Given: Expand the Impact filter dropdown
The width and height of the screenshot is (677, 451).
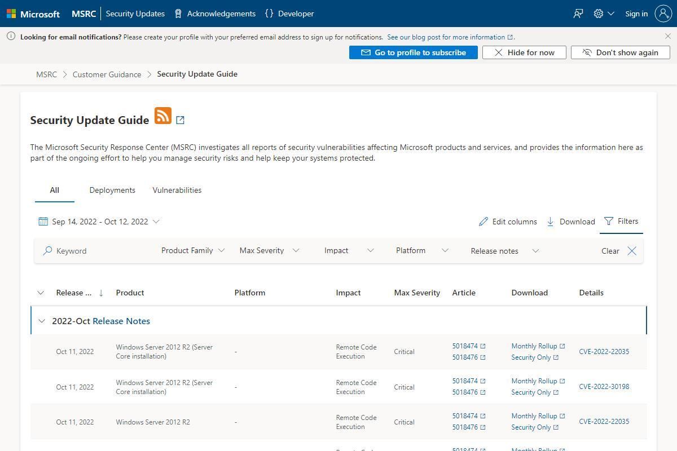Looking at the screenshot, I should coord(349,250).
